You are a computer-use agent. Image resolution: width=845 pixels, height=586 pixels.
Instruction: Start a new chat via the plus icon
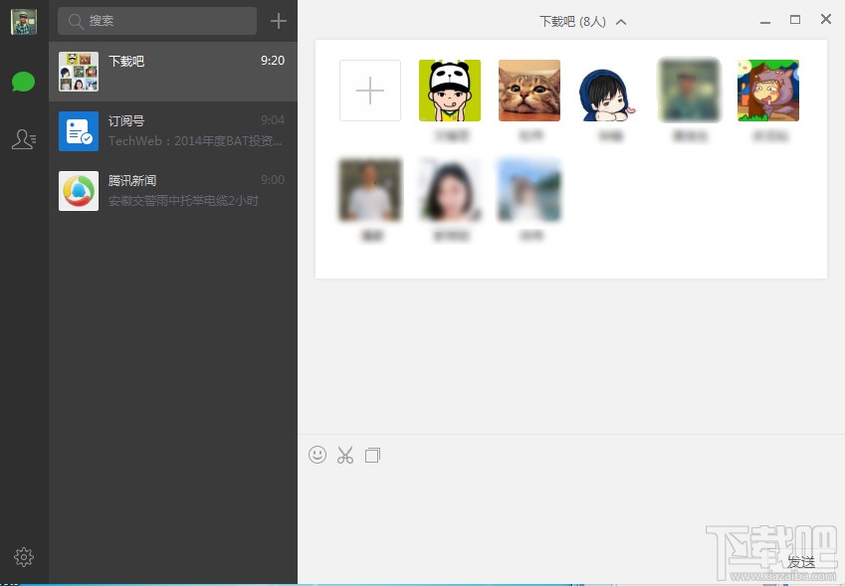279,20
